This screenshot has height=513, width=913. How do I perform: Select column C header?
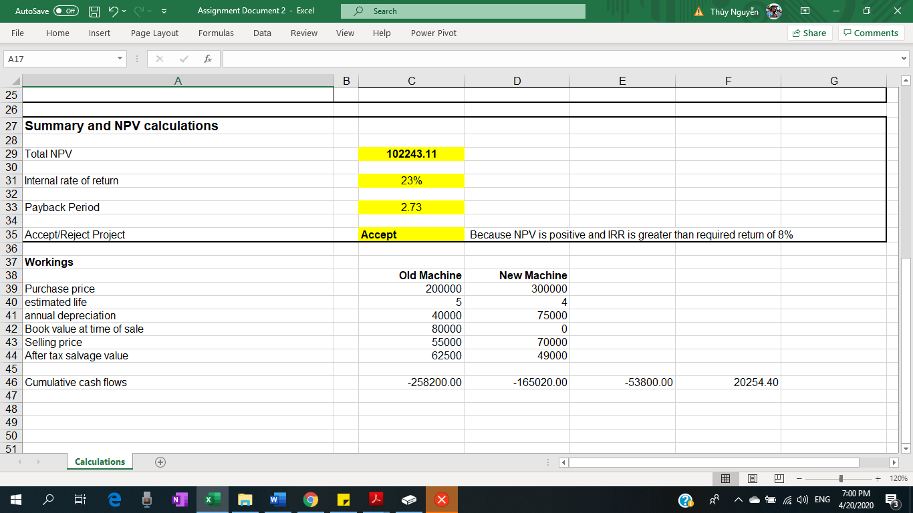(x=411, y=81)
